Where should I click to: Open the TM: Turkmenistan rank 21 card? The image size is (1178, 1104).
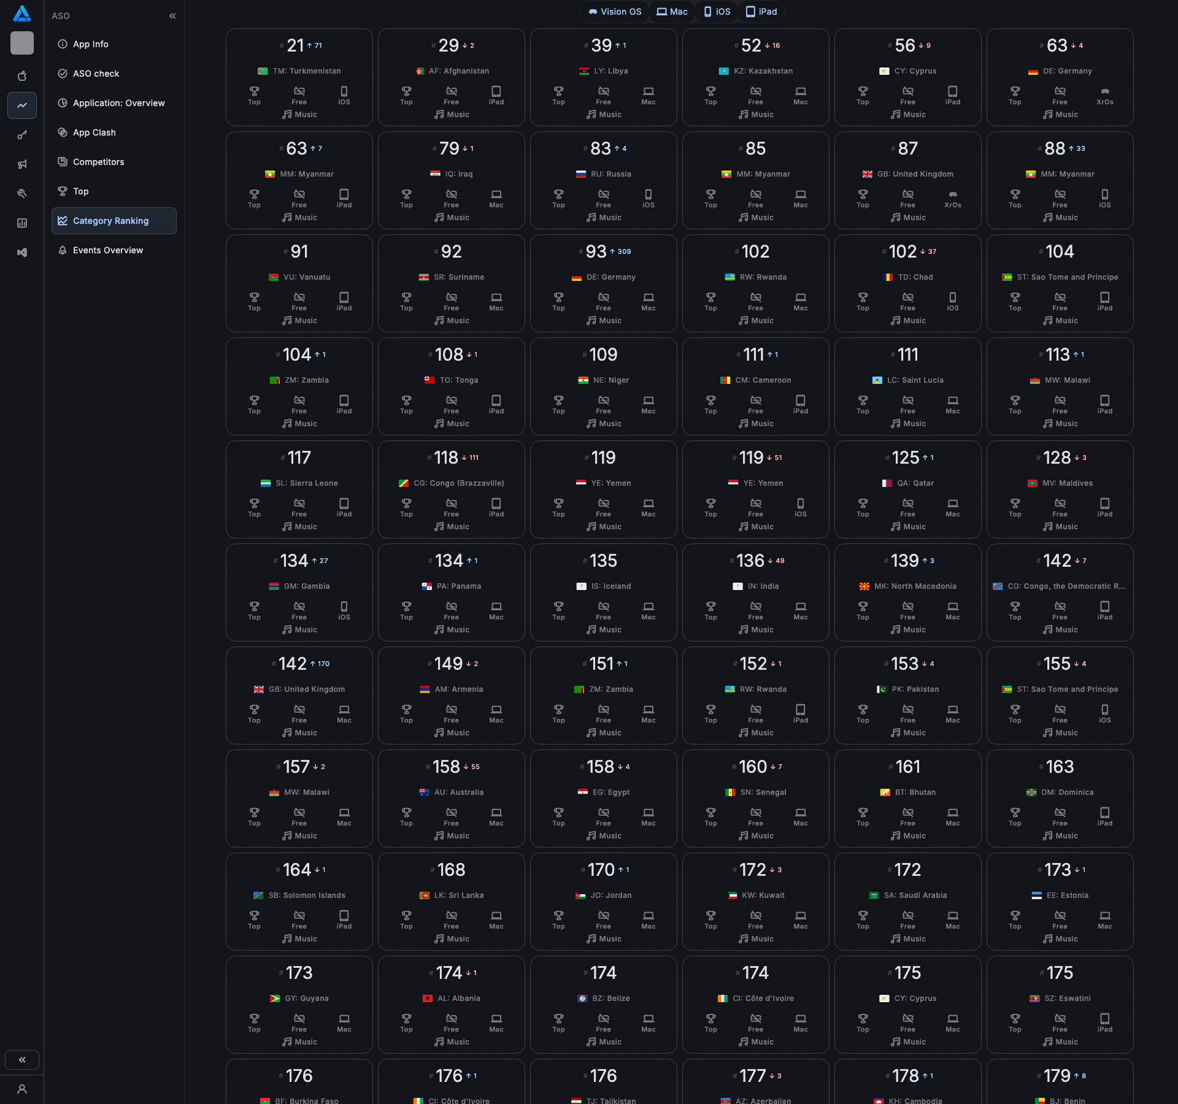[x=299, y=77]
